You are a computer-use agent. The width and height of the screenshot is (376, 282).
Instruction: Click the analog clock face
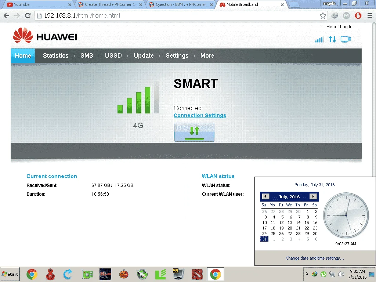pyautogui.click(x=346, y=215)
